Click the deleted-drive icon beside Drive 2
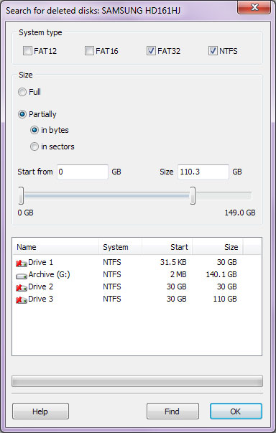276x433 pixels. pyautogui.click(x=22, y=287)
